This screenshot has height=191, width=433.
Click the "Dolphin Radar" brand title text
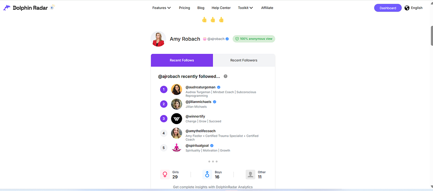[x=30, y=8]
